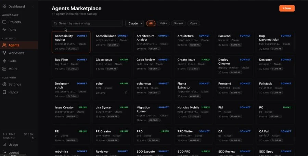Filter agents by Haiku model

[163, 23]
